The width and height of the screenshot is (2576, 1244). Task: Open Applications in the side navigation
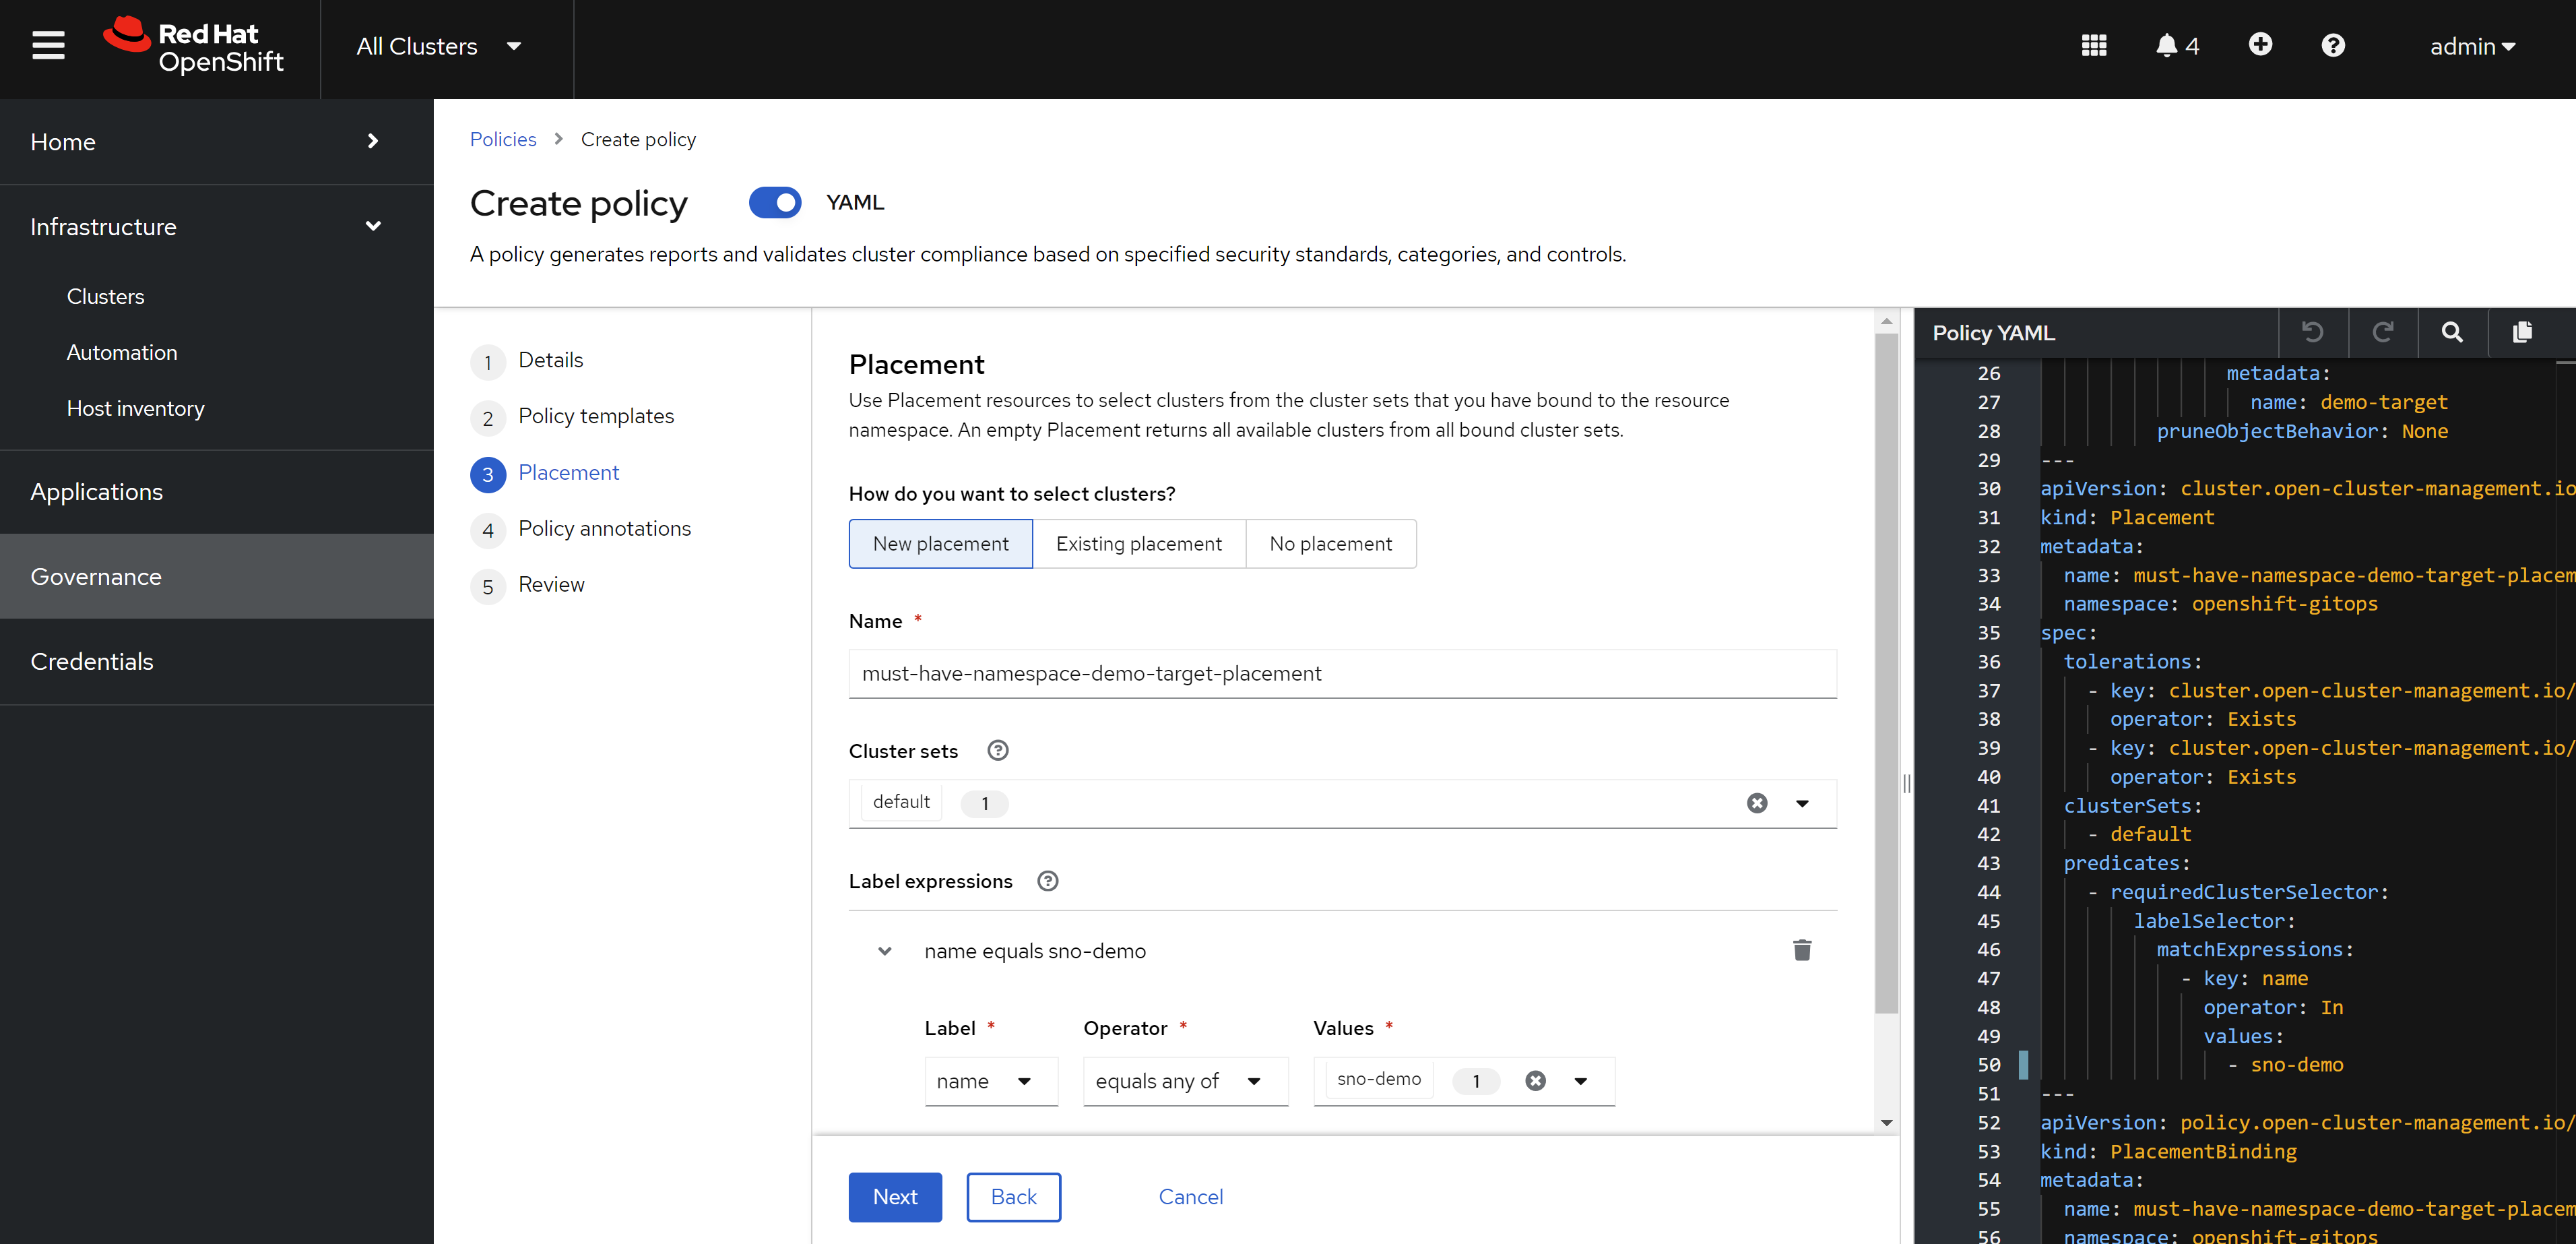96,492
